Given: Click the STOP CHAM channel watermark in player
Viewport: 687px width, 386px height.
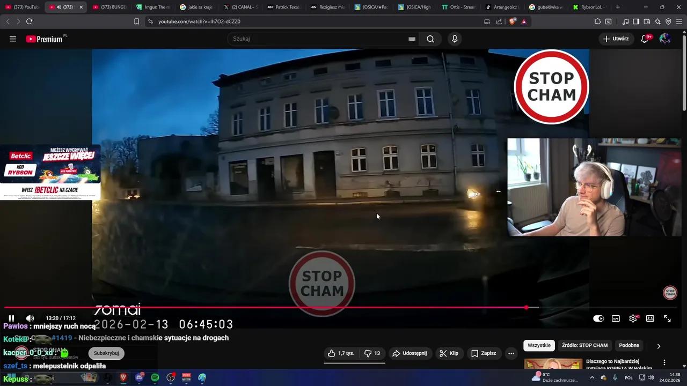Looking at the screenshot, I should (x=670, y=293).
